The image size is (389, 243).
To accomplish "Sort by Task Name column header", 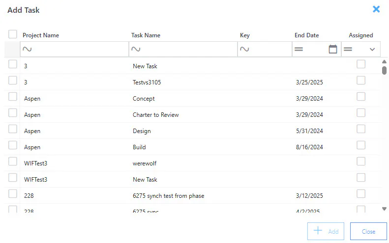I will (x=146, y=35).
